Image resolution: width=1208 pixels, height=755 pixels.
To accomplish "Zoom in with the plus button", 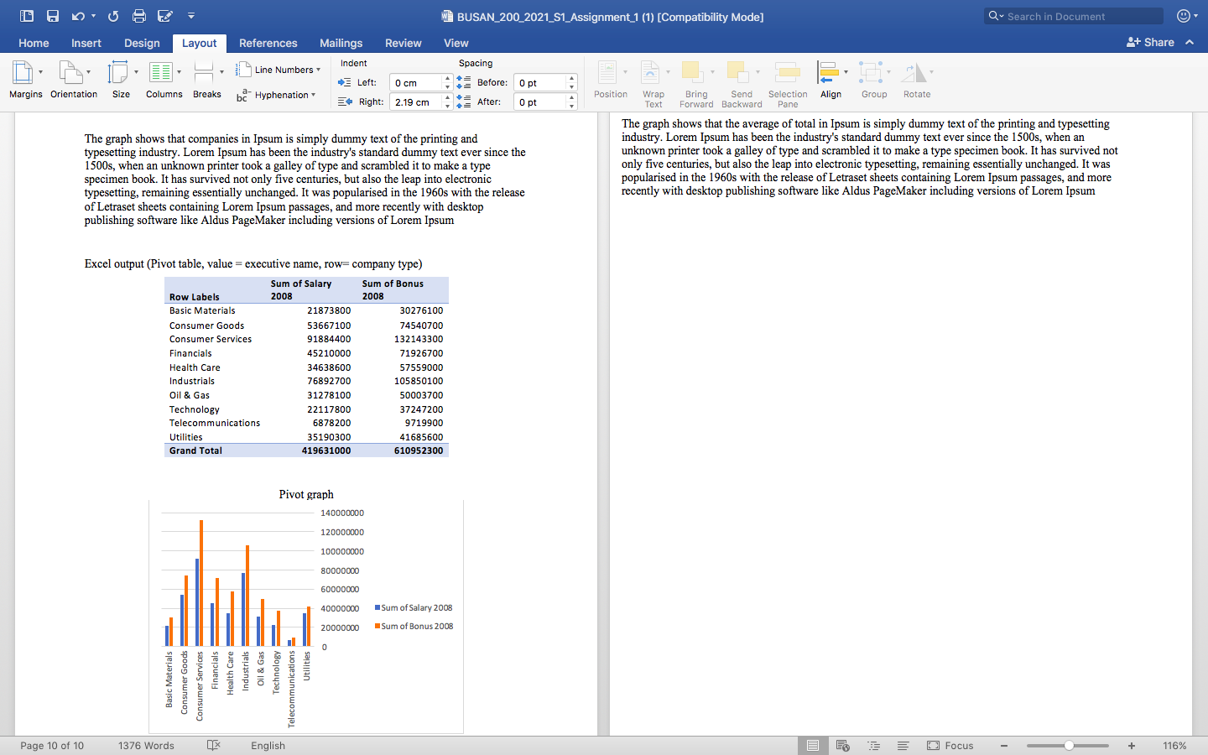I will [1132, 745].
